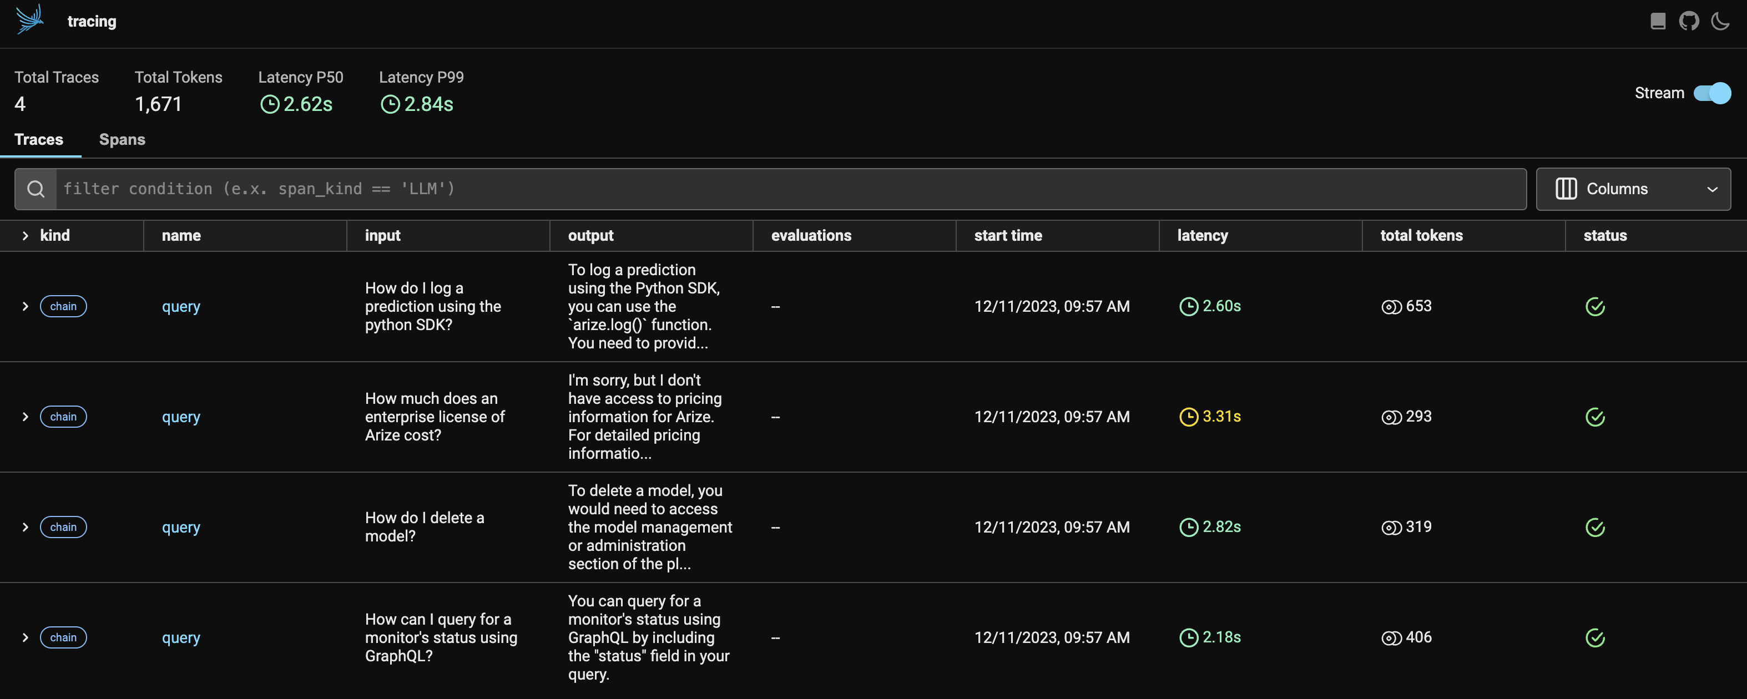This screenshot has height=699, width=1747.
Task: Click the chain badge in GraphQL monitor row
Action: click(x=63, y=638)
